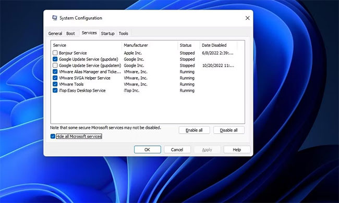The height and width of the screenshot is (203, 339).
Task: Select the Services tab
Action: [89, 33]
